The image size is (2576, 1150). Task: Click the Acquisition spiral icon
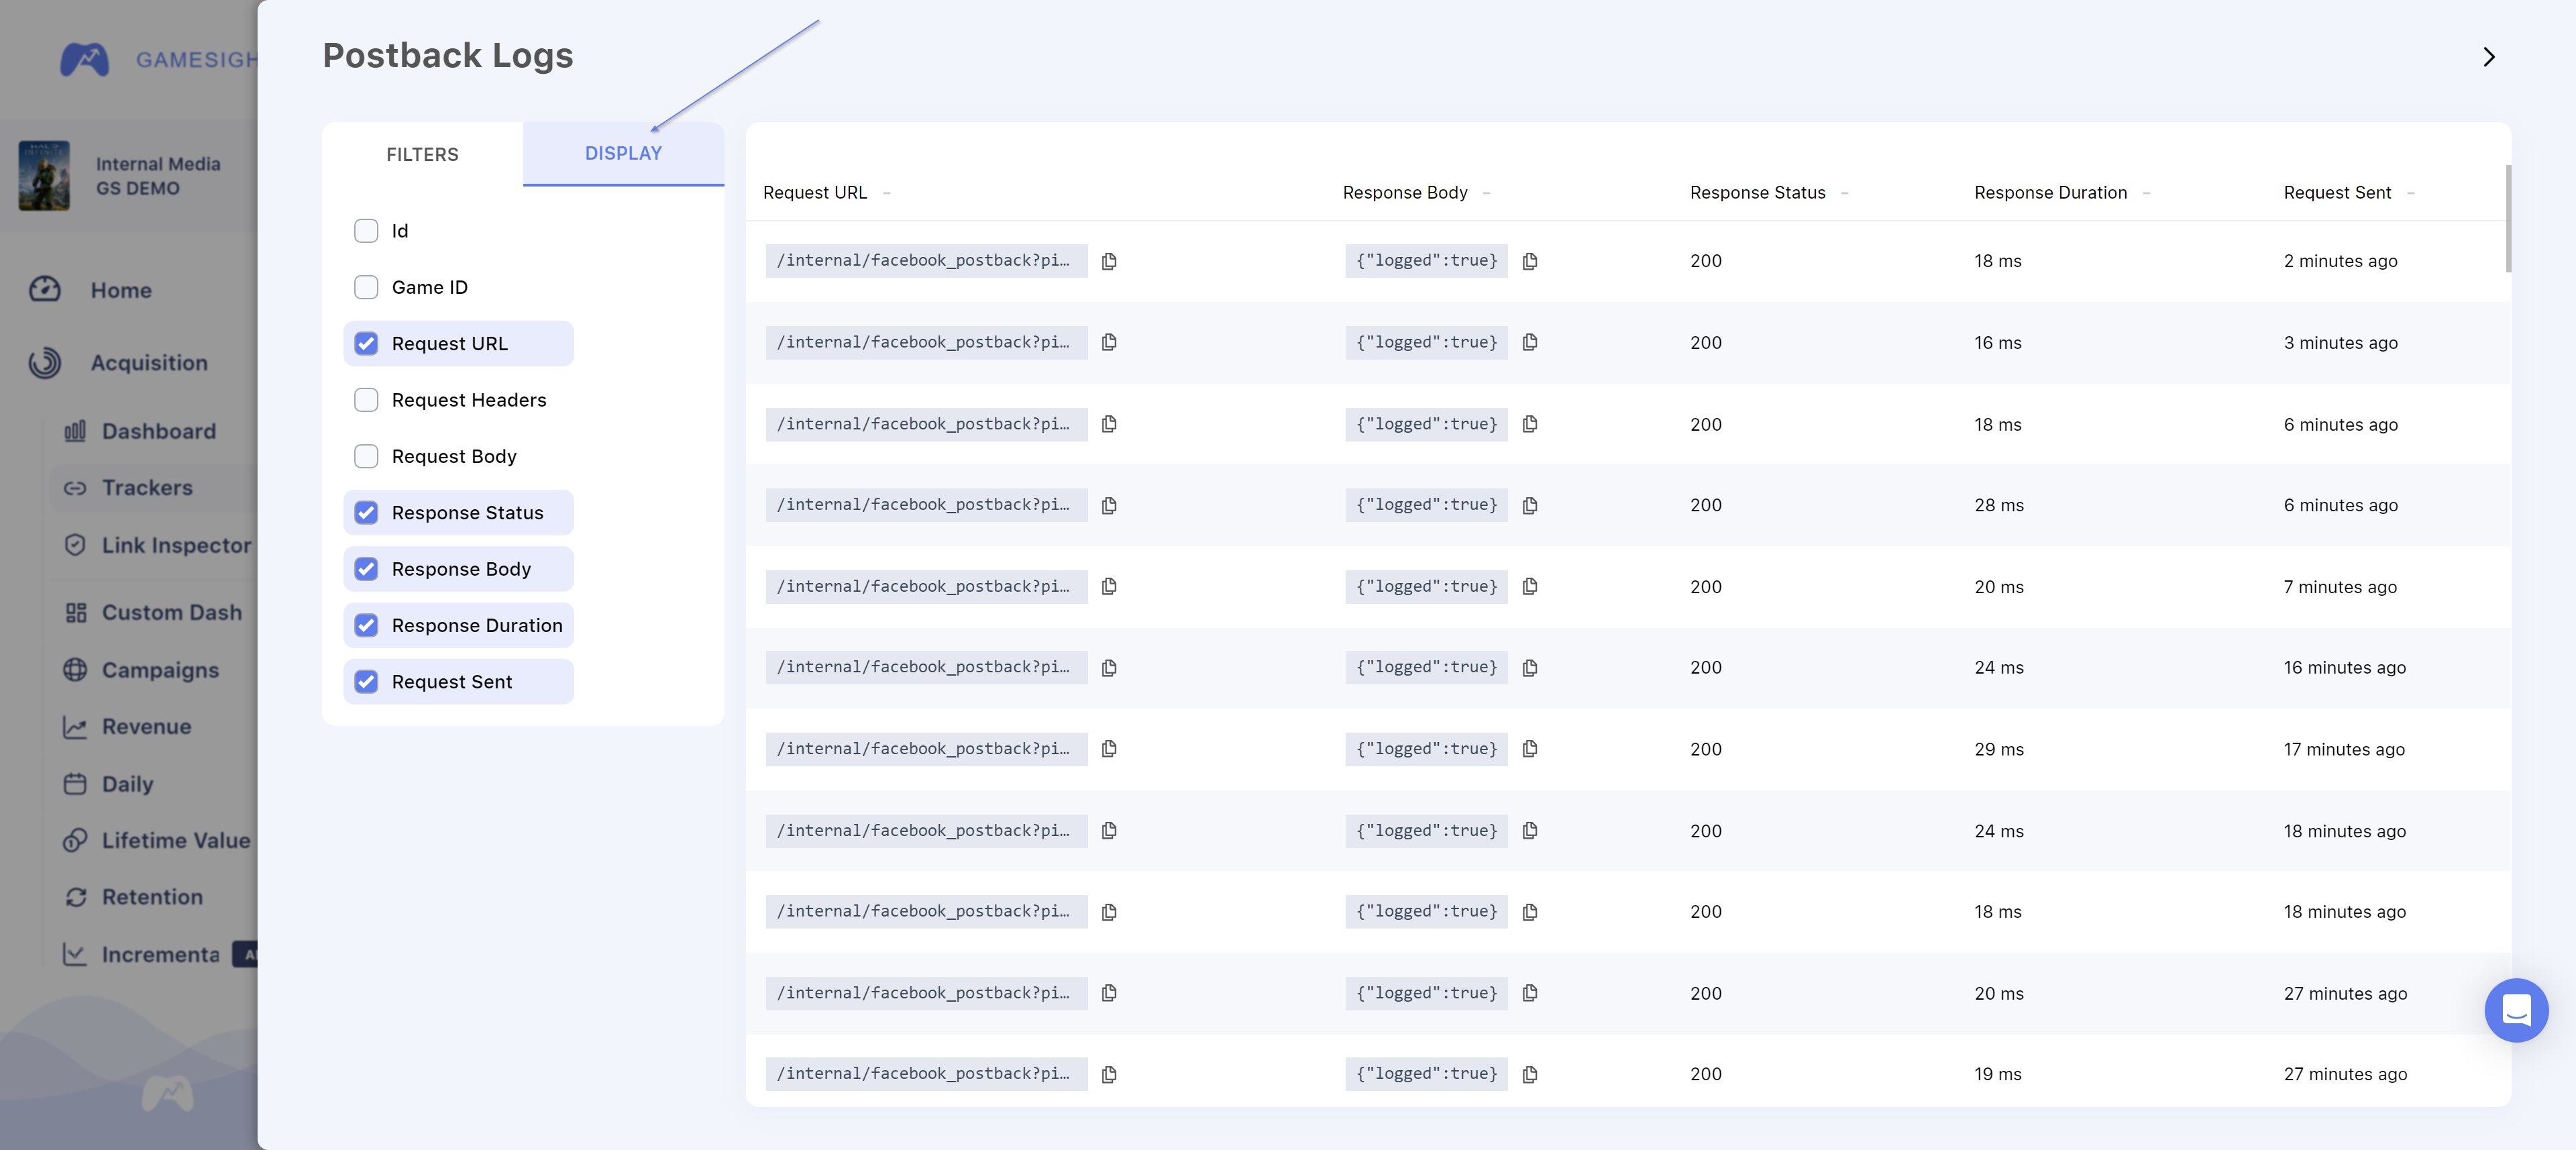click(x=45, y=363)
